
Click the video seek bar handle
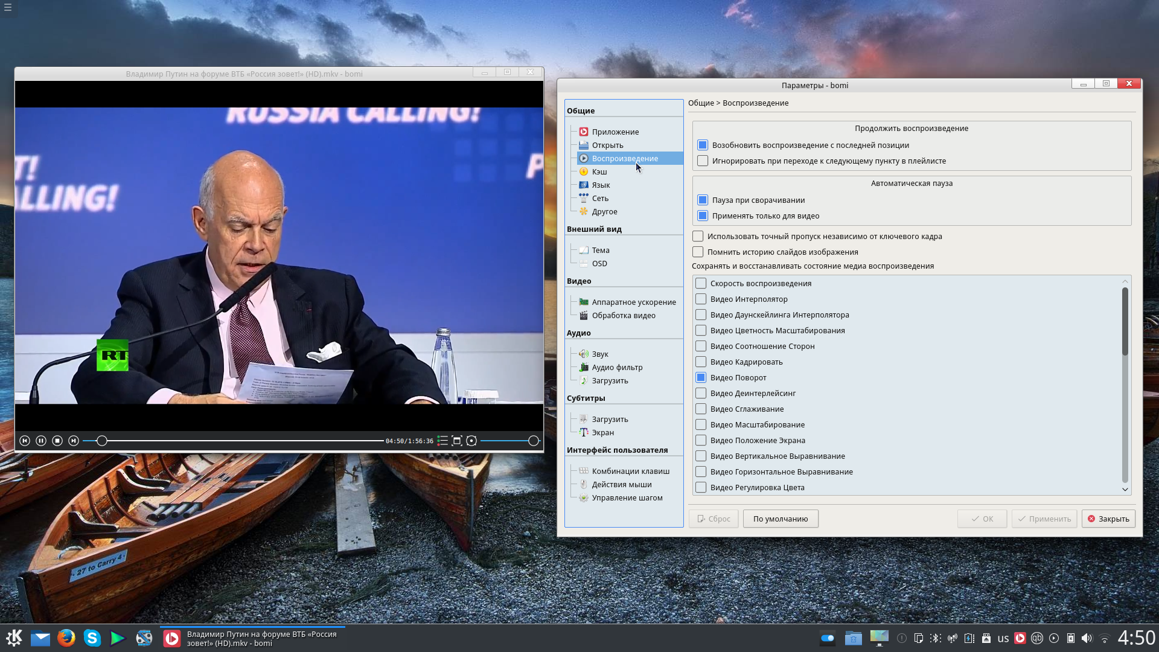click(x=102, y=441)
